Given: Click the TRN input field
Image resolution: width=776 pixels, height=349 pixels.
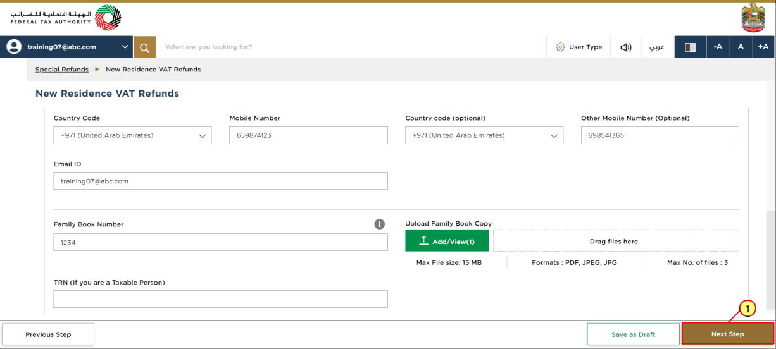Looking at the screenshot, I should 220,299.
